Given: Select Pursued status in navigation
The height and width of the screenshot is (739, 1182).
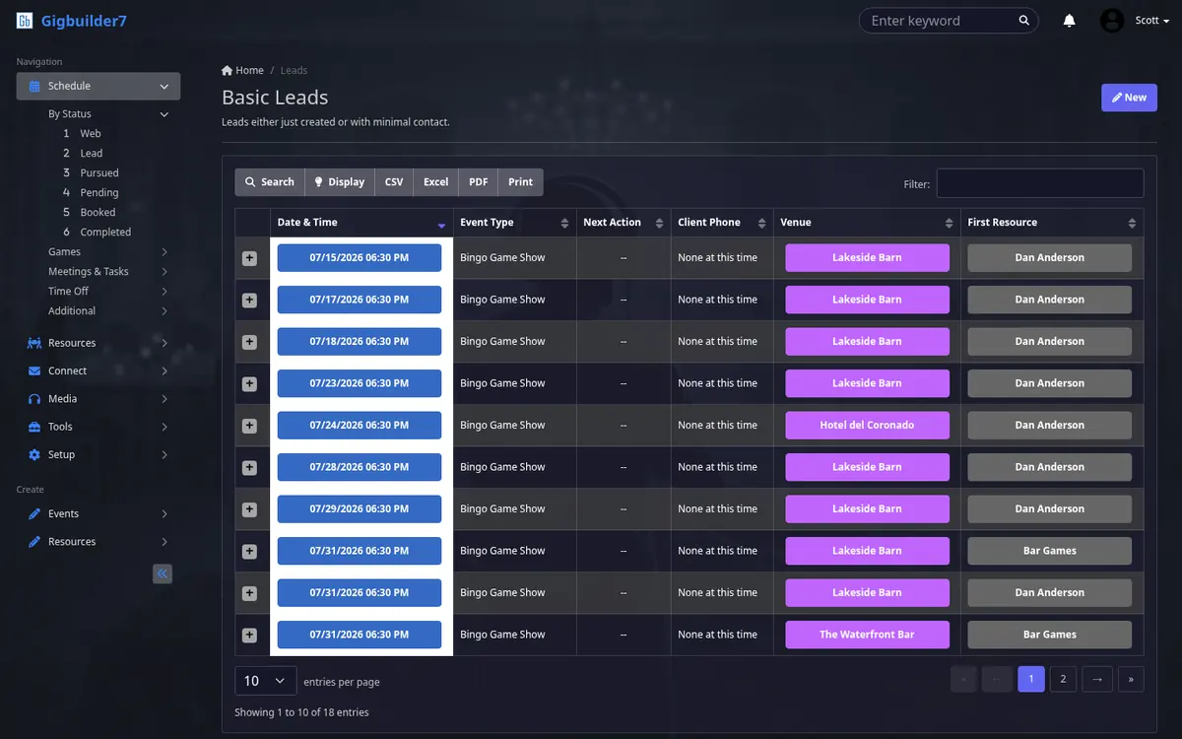Looking at the screenshot, I should coord(98,173).
